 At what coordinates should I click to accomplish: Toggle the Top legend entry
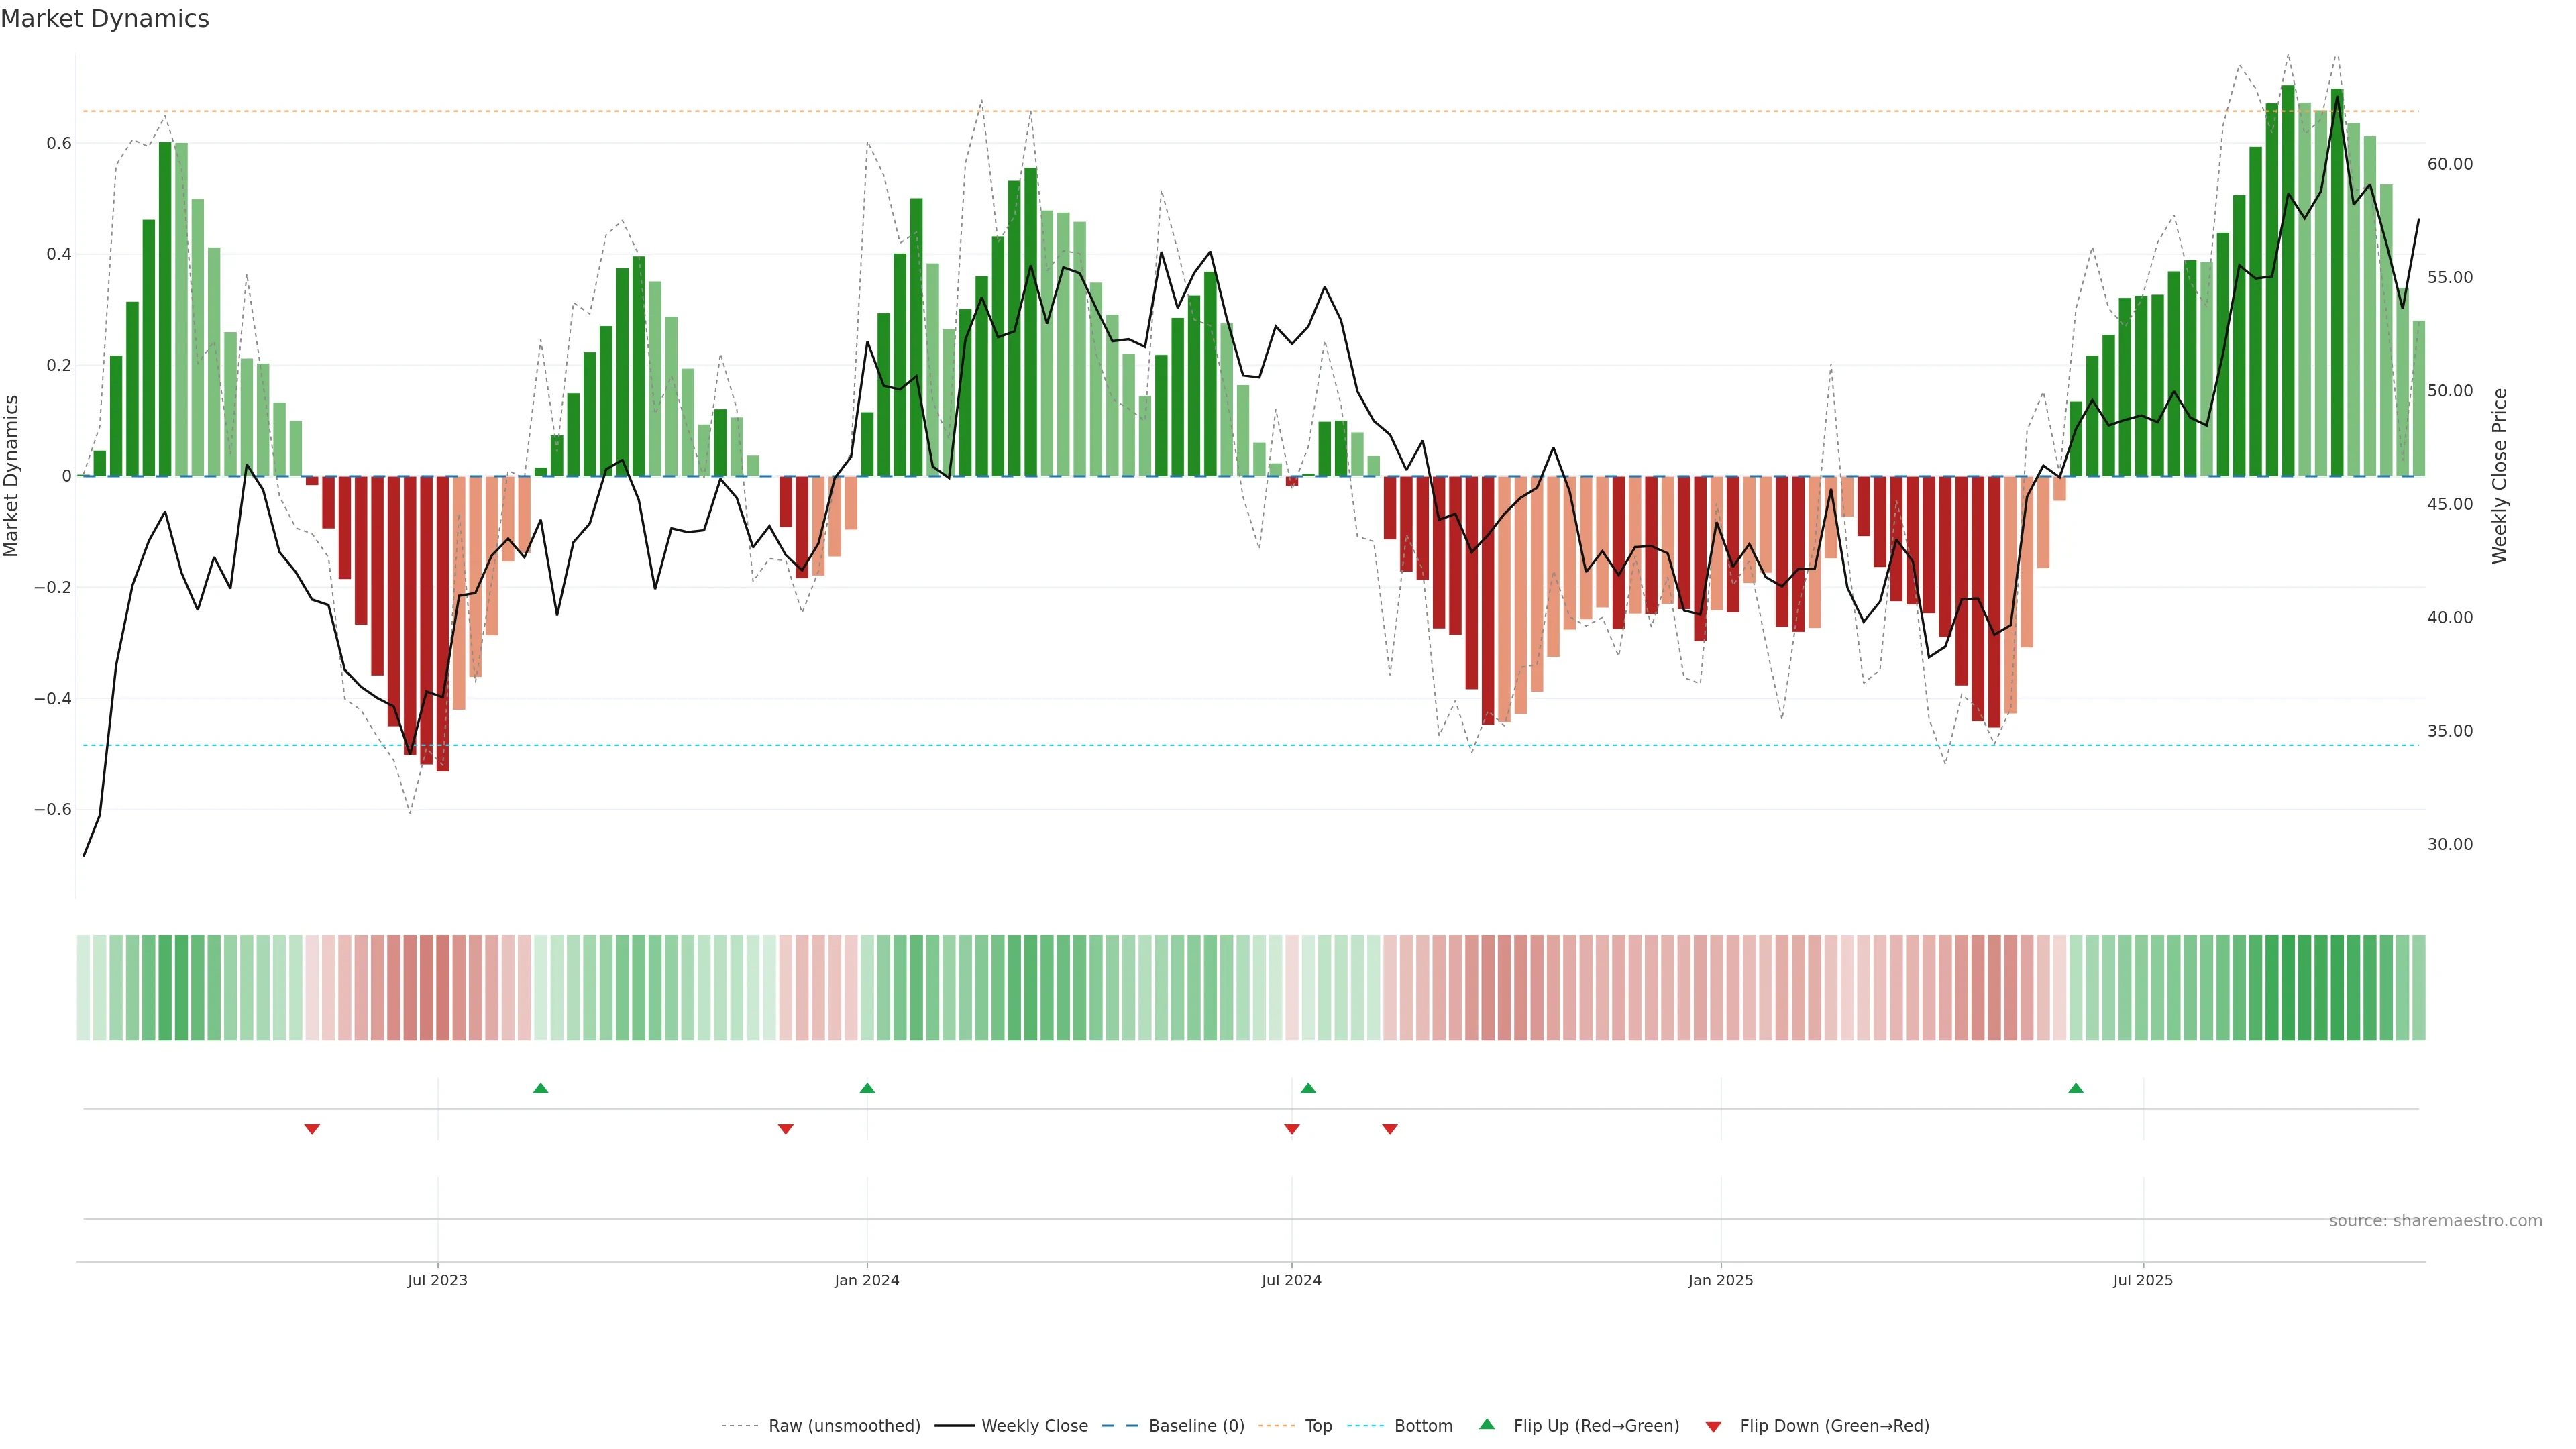tap(1318, 1426)
